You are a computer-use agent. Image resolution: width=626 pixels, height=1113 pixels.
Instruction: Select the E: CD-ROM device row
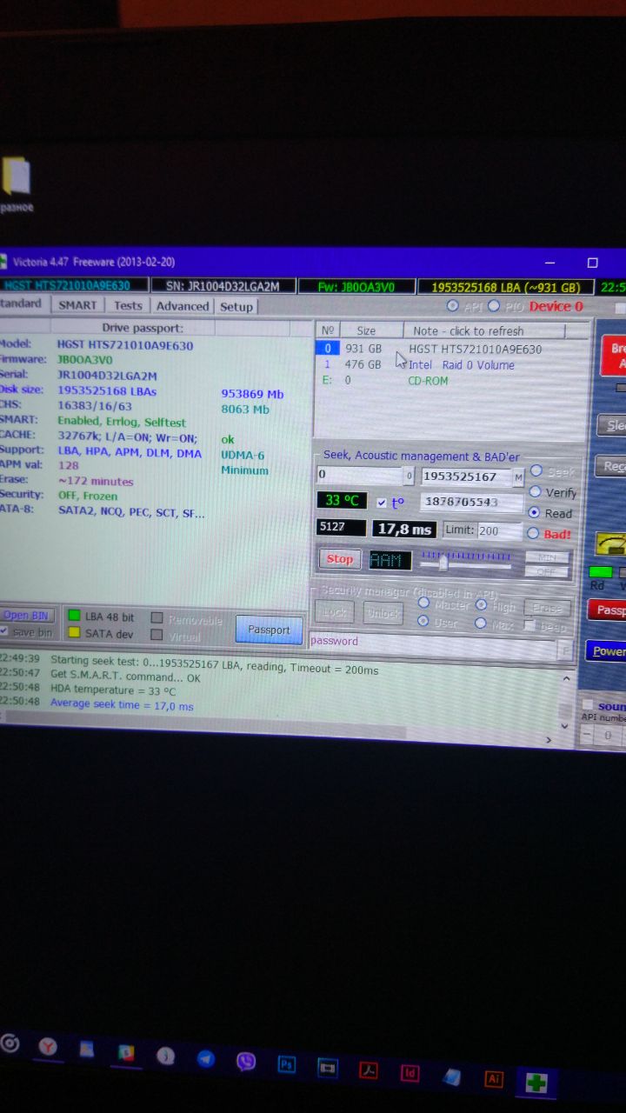[440, 380]
